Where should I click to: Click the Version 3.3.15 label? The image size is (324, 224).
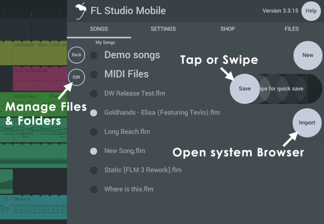tap(280, 11)
